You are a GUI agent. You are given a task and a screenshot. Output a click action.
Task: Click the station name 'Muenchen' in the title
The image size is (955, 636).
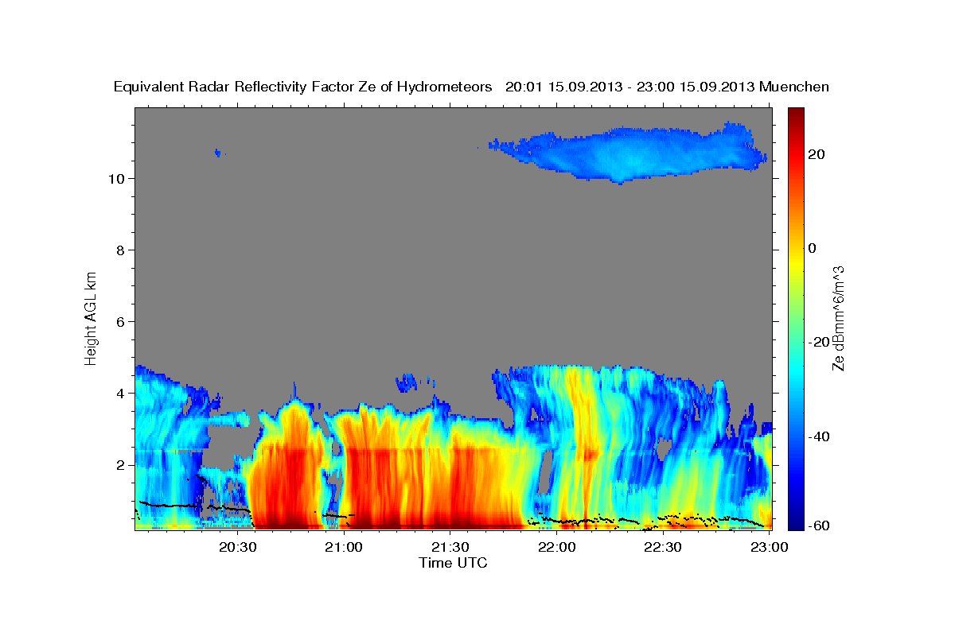794,87
